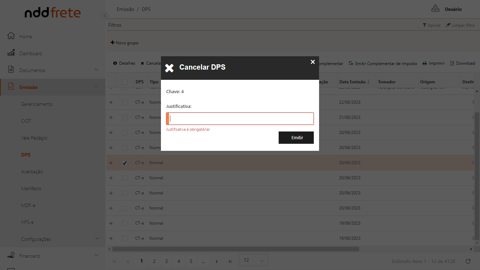The width and height of the screenshot is (480, 270).
Task: Expand the Configurações submenu chevron
Action: (x=97, y=239)
